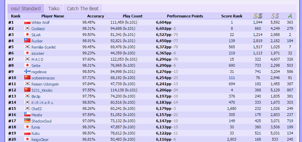The height and width of the screenshot is (142, 302).
Task: Click the Finland flag beside ragelewa
Action: click(x=27, y=72)
